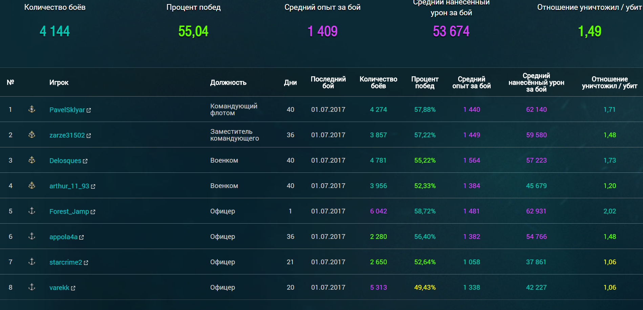This screenshot has height=310, width=643.
Task: Open the PavelSklyar player profile link
Action: [67, 110]
